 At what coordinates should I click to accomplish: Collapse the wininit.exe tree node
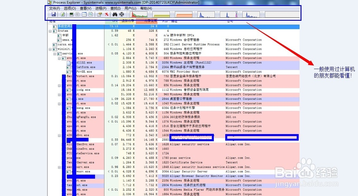pyautogui.click(x=50, y=49)
